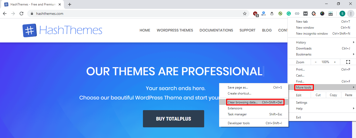The width and height of the screenshot is (356, 138).
Task: Open WORDPRESS THEMES nav link
Action: 175,30
